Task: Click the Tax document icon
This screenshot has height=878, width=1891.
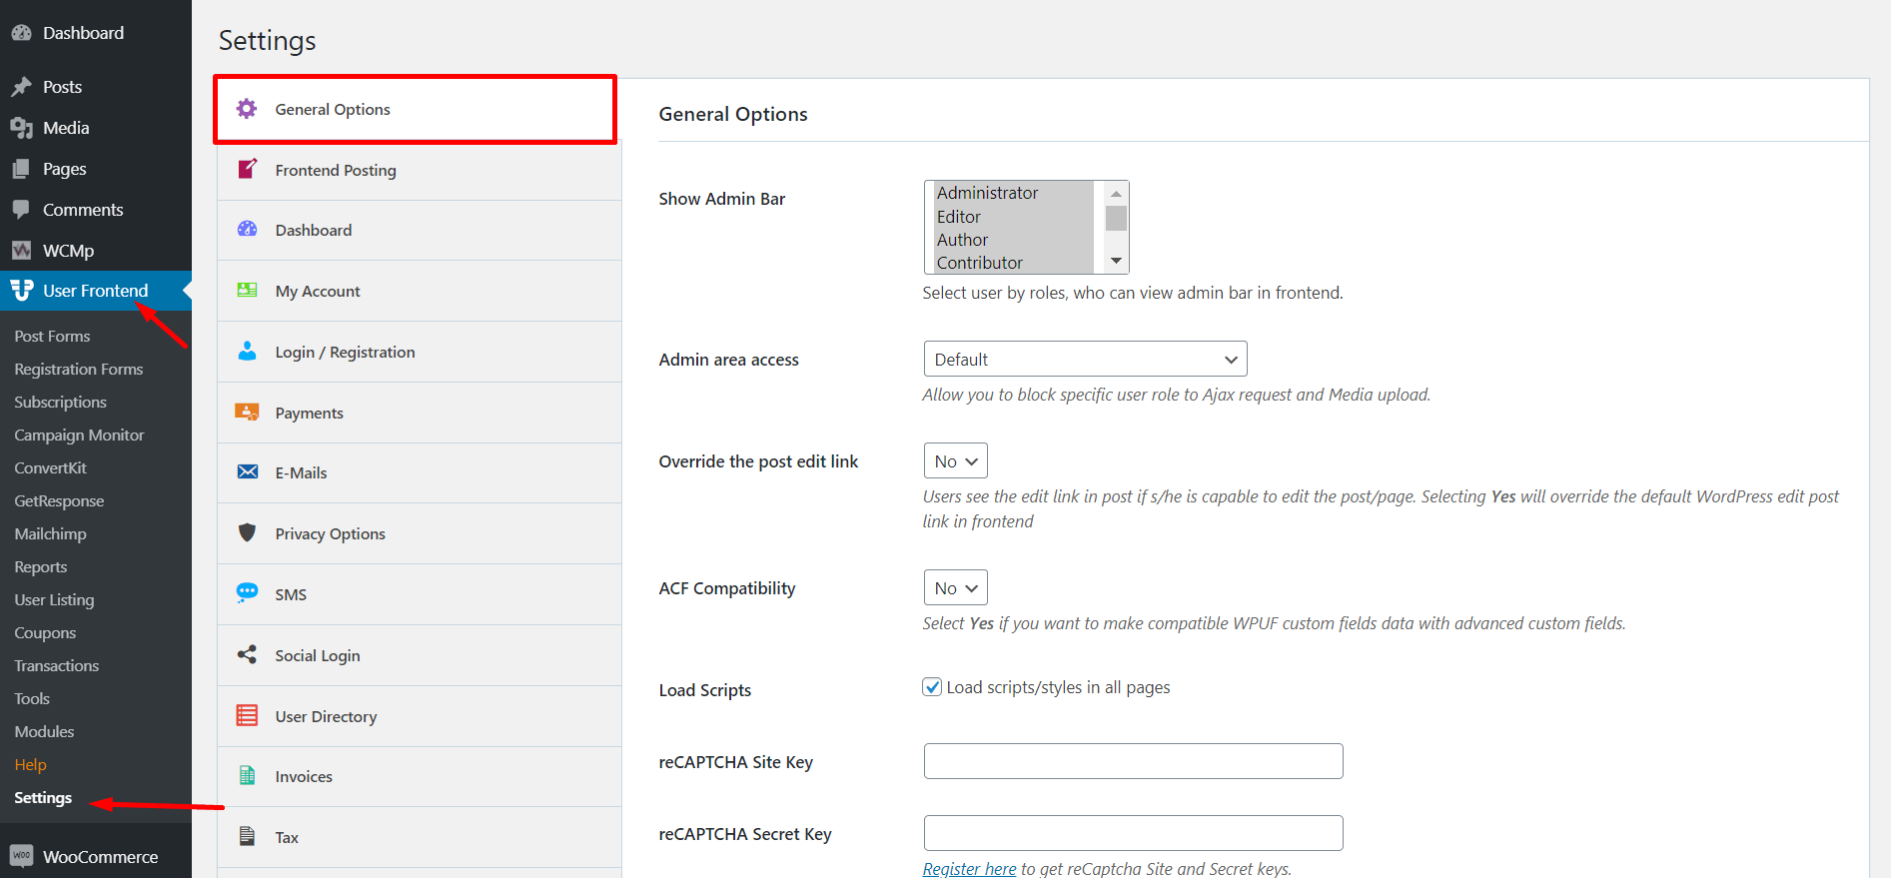Action: tap(247, 836)
